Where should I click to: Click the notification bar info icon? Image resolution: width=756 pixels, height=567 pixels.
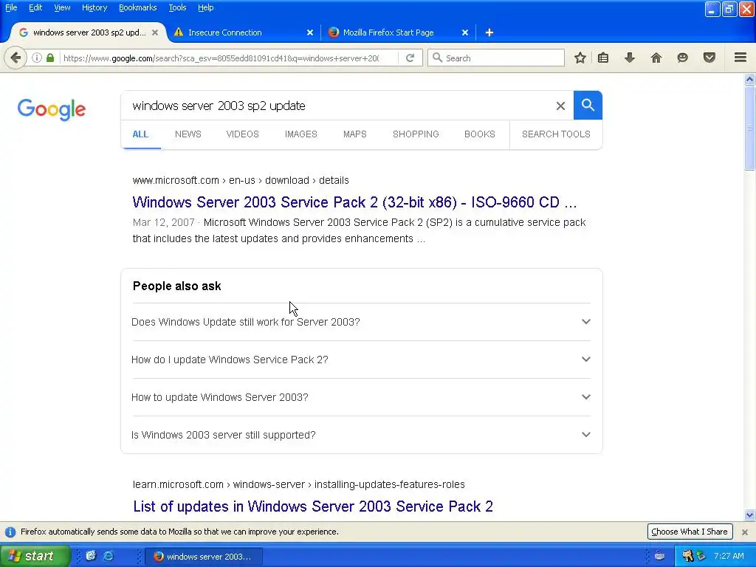click(10, 532)
